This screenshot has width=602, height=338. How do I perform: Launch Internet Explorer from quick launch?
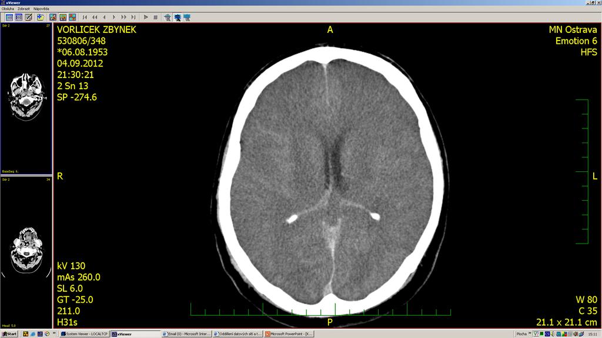[33, 334]
